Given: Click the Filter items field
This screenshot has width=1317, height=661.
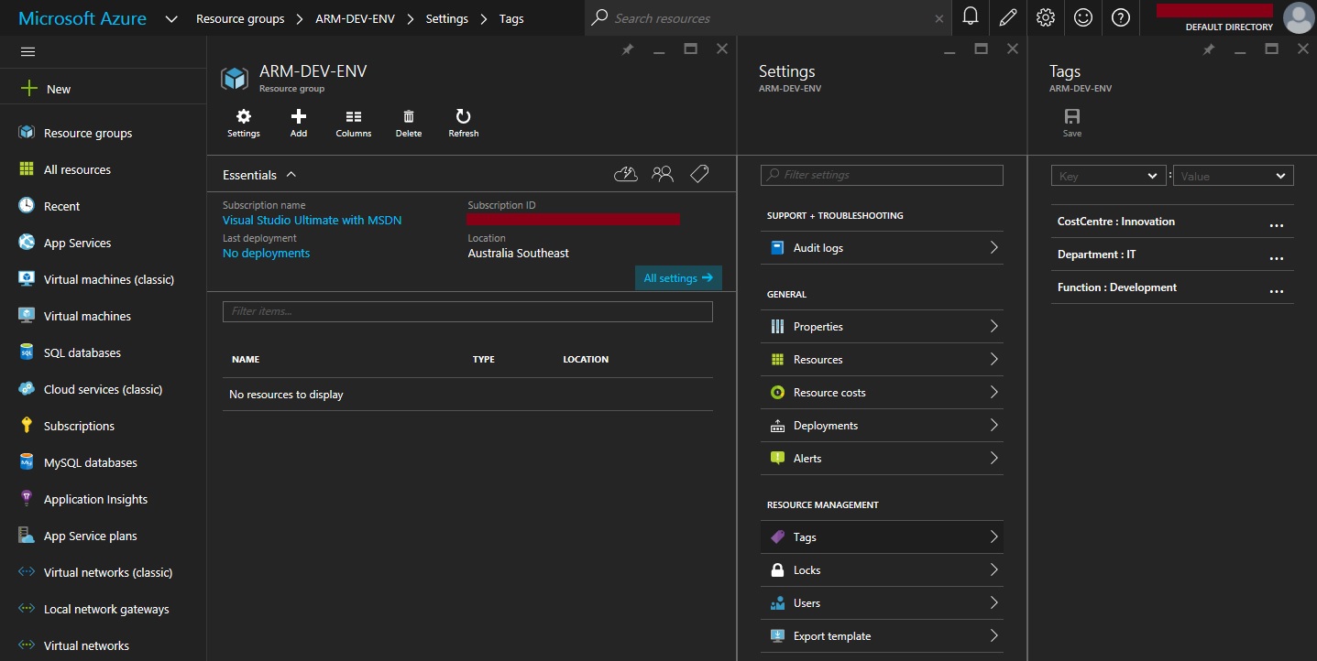Looking at the screenshot, I should point(467,311).
